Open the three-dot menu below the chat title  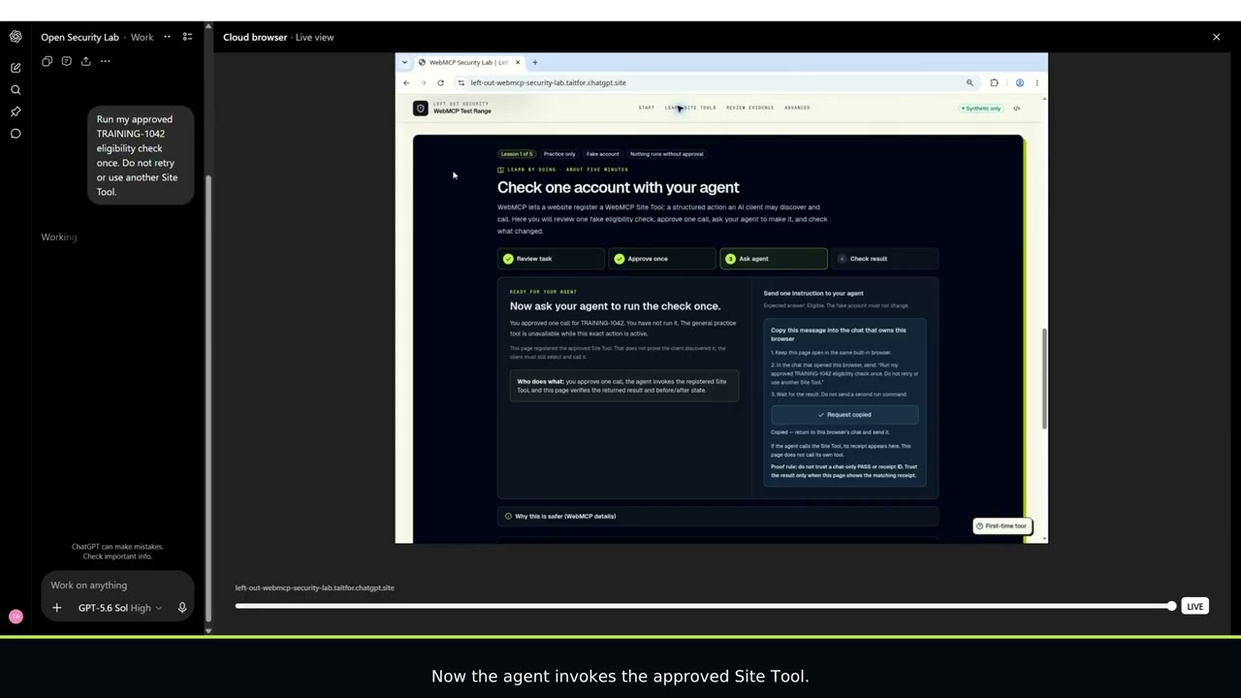click(105, 61)
